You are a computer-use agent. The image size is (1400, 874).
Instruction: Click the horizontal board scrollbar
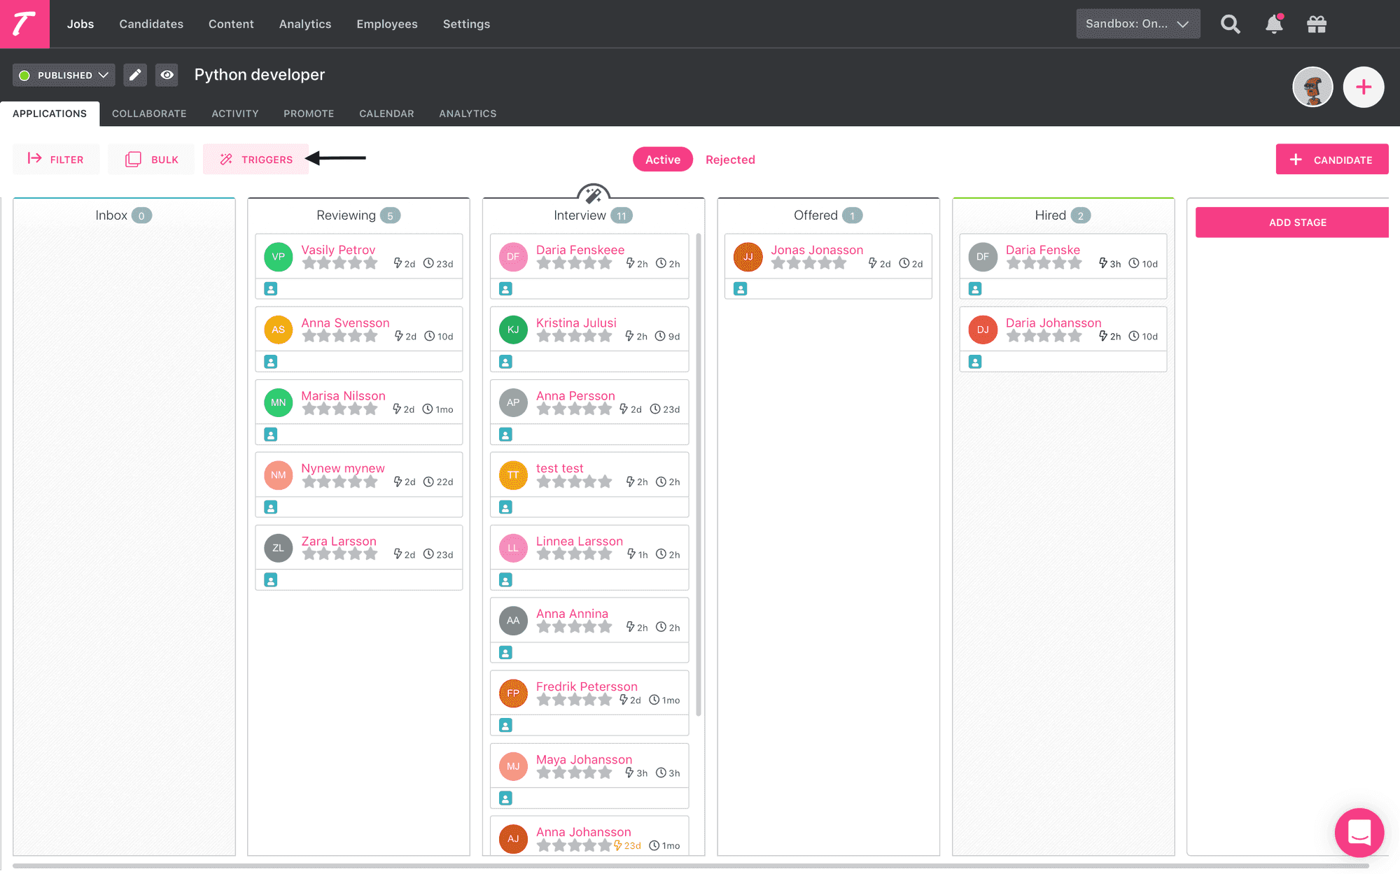click(690, 866)
